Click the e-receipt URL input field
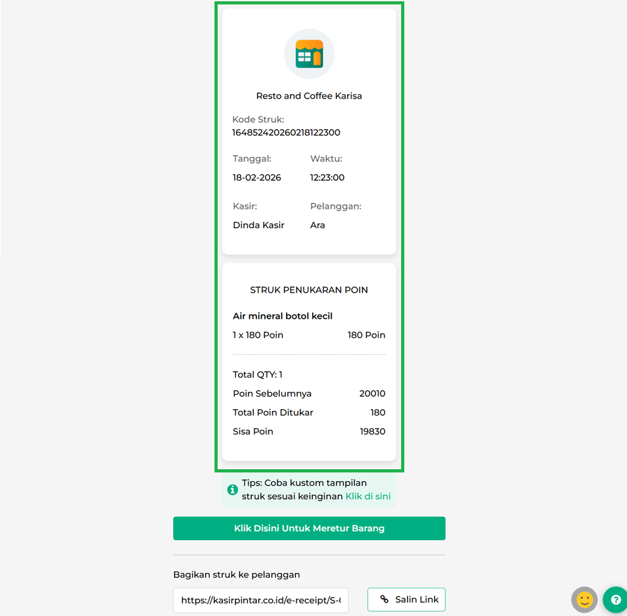 [x=261, y=600]
